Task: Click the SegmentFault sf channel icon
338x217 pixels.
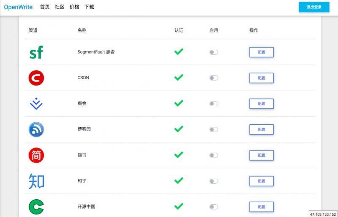Action: click(36, 53)
